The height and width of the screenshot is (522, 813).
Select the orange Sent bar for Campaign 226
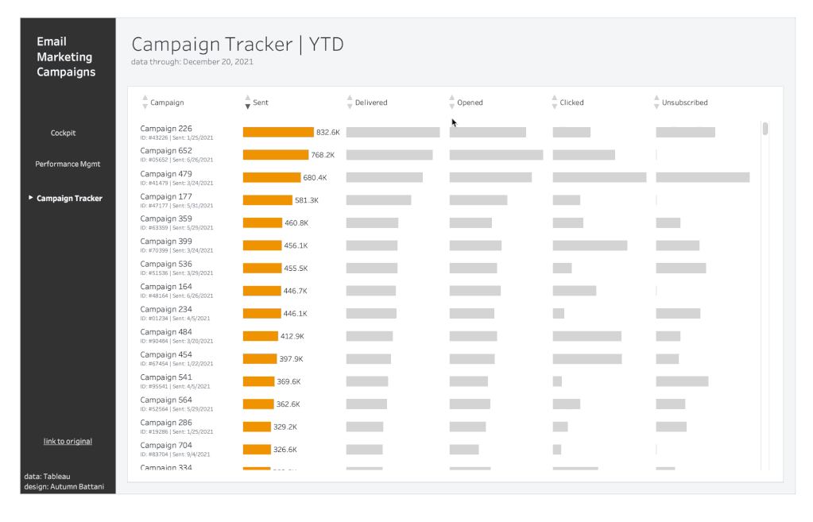click(x=280, y=130)
